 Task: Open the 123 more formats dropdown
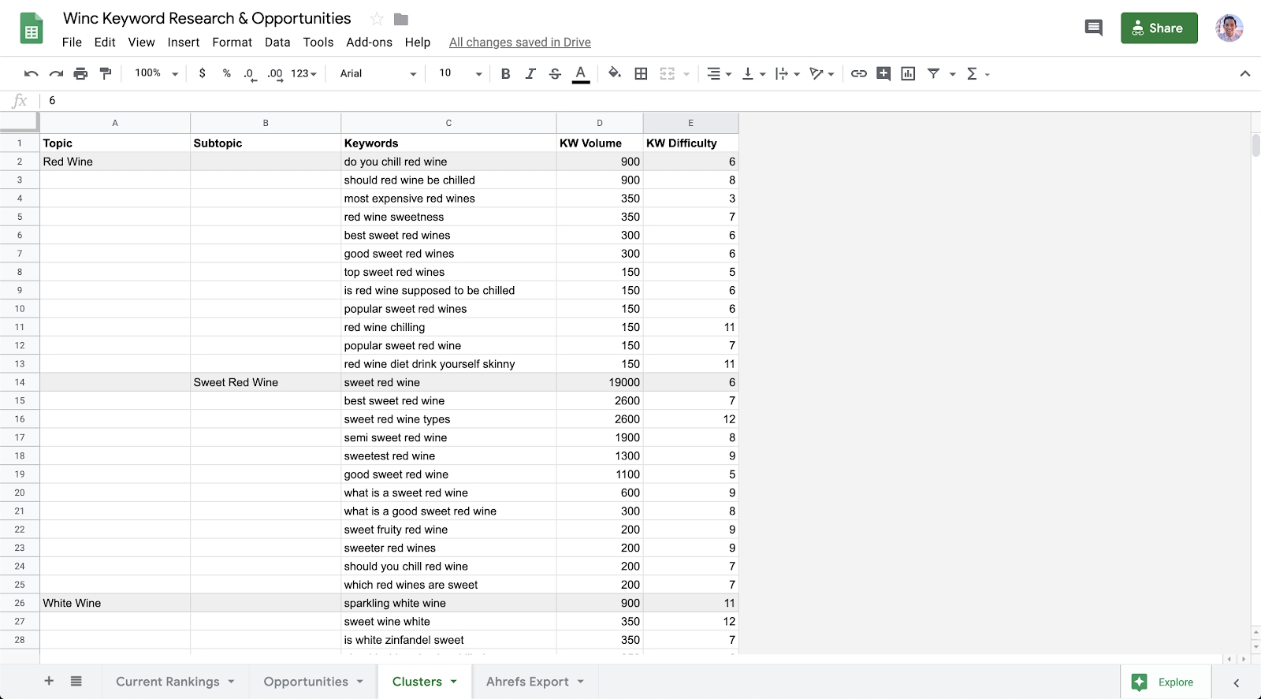click(303, 73)
